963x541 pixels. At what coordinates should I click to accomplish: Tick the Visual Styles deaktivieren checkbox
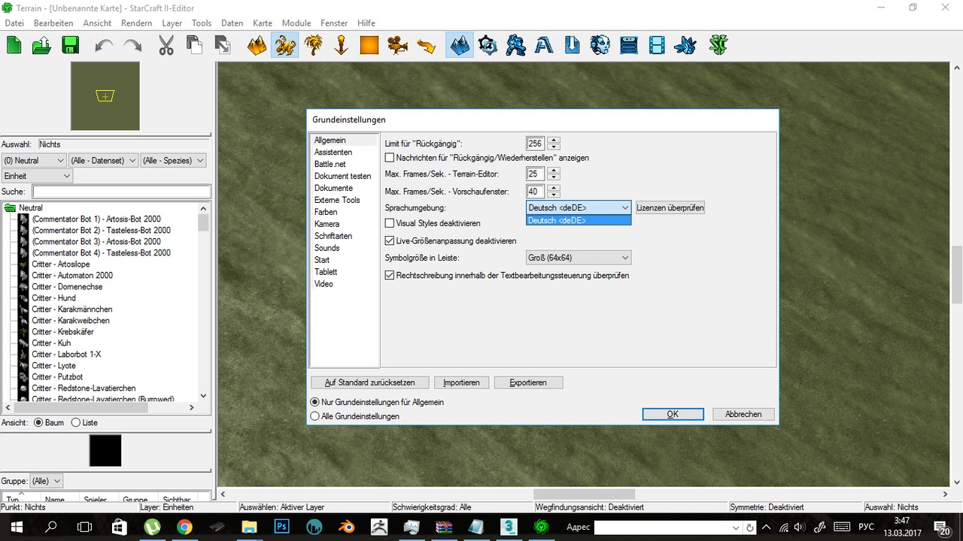pos(390,223)
